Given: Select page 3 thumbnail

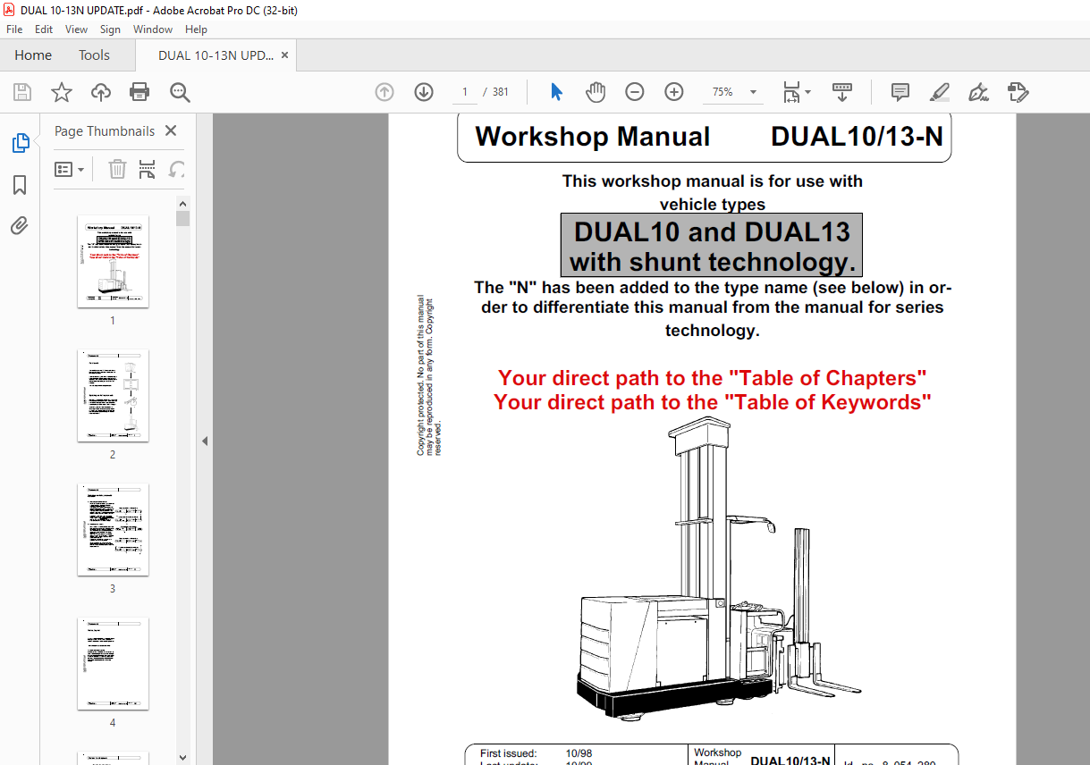Looking at the screenshot, I should click(x=113, y=530).
